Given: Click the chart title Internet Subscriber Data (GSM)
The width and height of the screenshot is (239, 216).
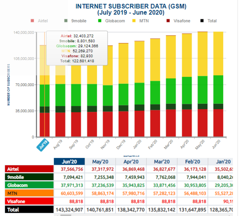Looking at the screenshot, I should pos(131,6).
